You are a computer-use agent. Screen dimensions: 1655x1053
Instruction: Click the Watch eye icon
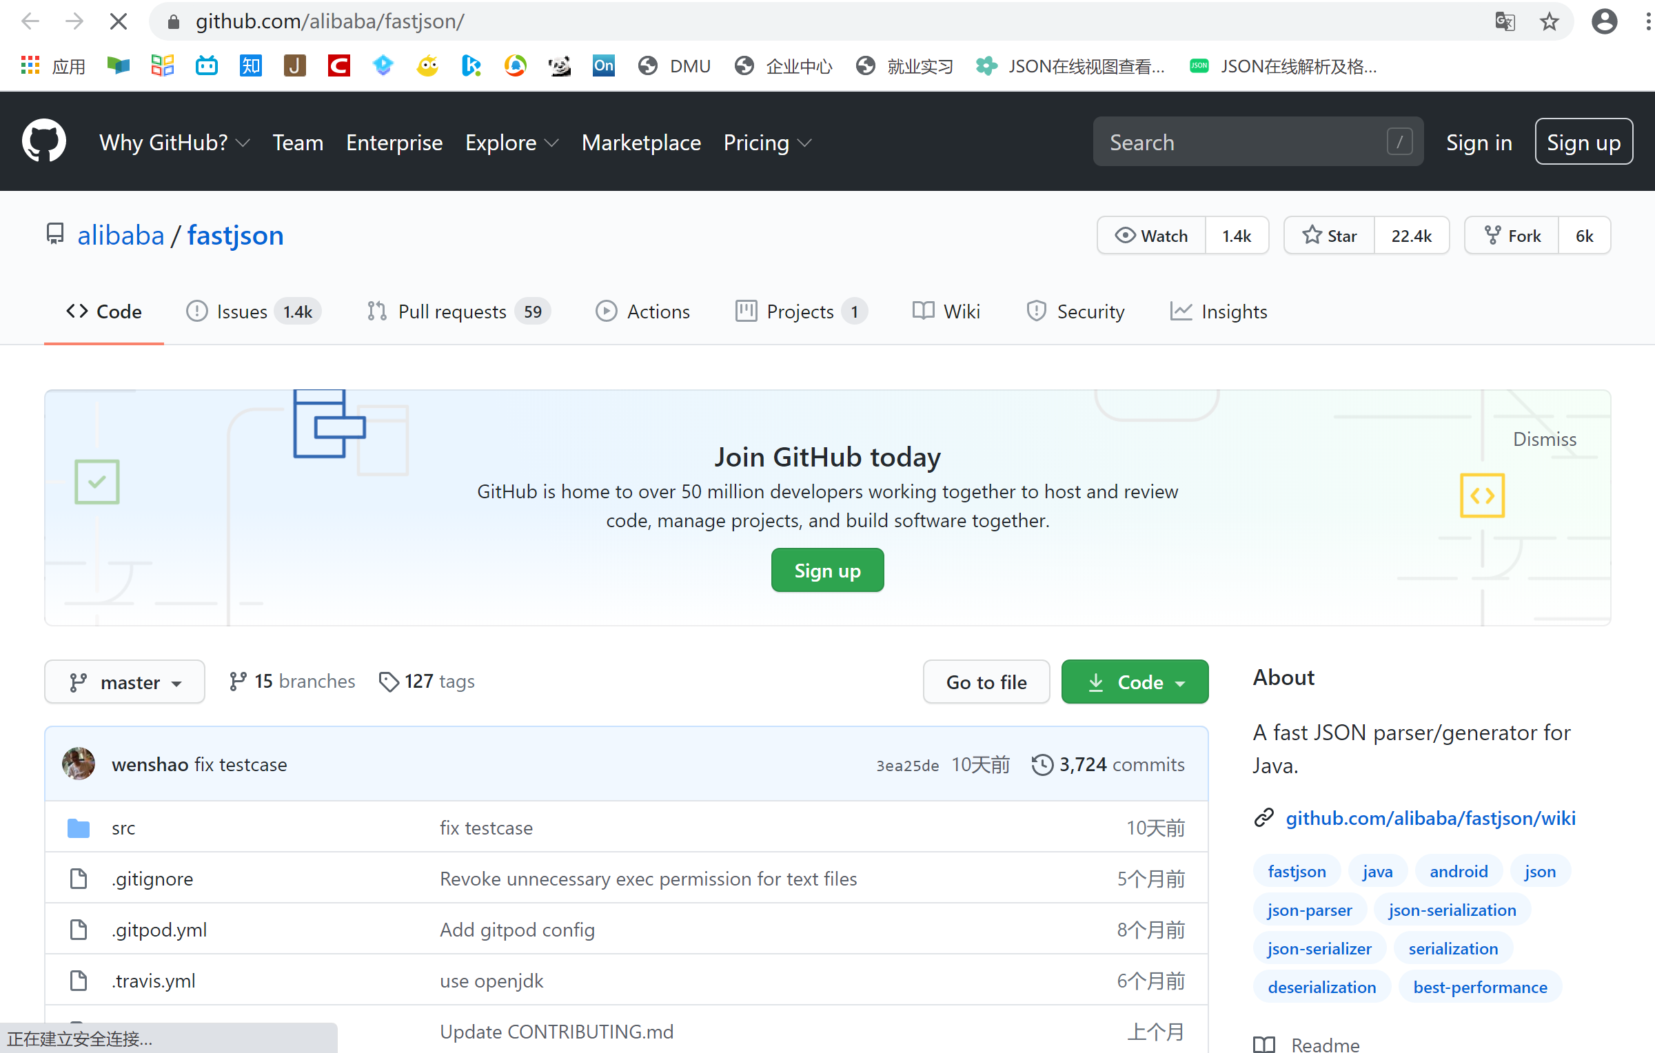(x=1124, y=235)
